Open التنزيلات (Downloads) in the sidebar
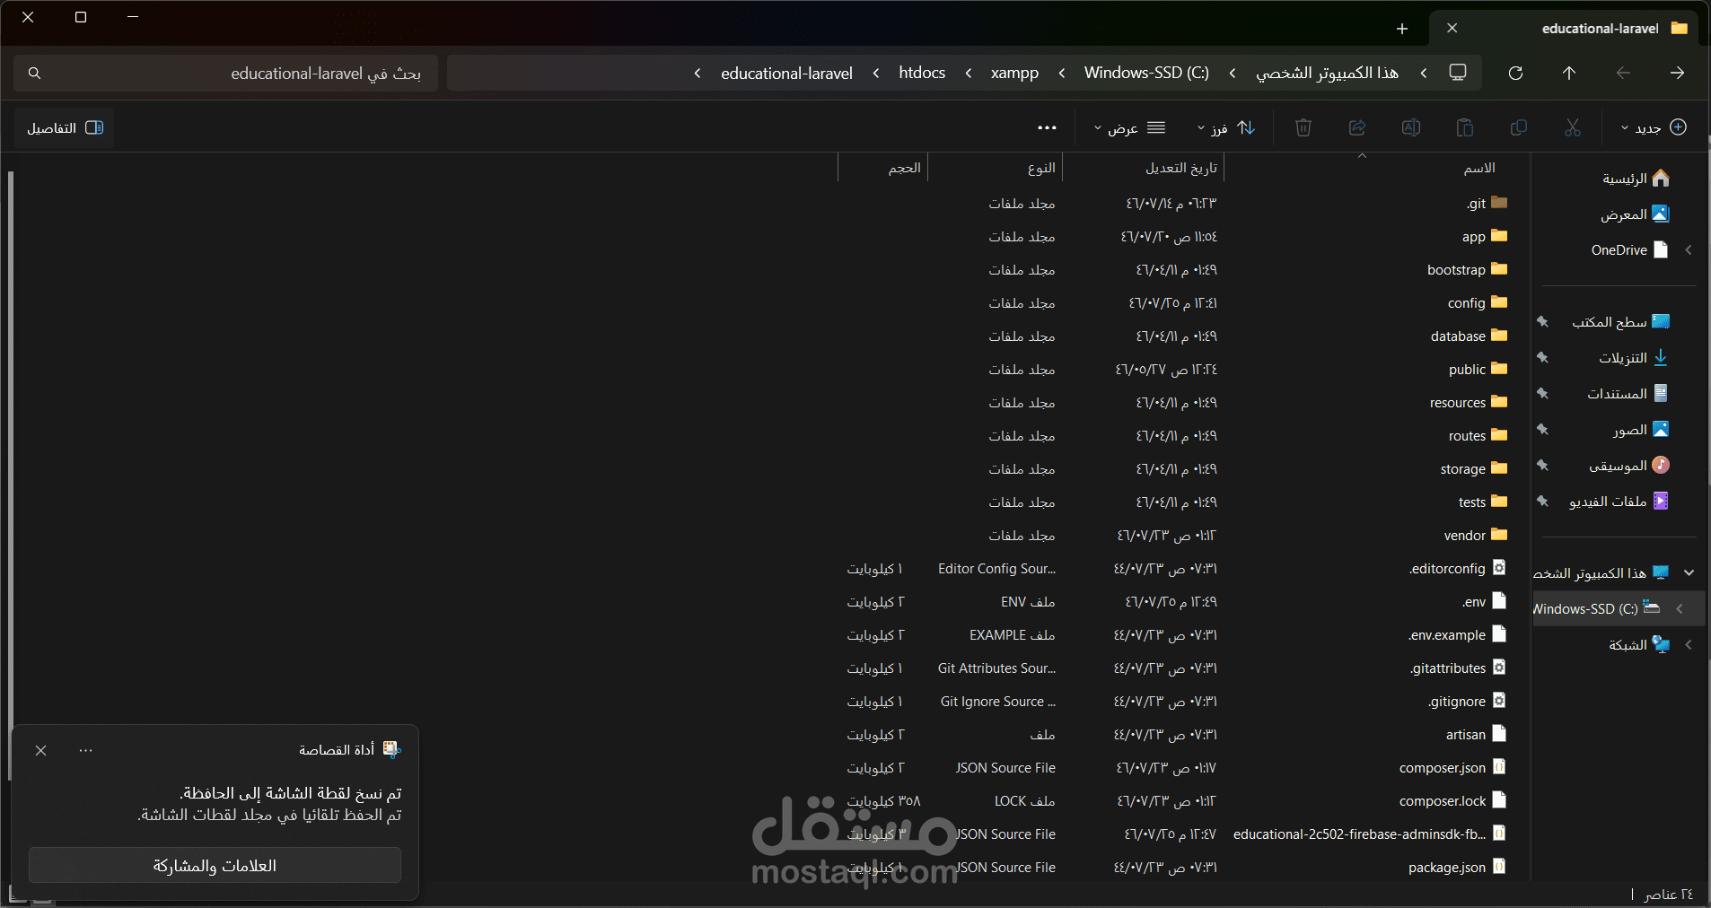The width and height of the screenshot is (1711, 908). (1633, 358)
